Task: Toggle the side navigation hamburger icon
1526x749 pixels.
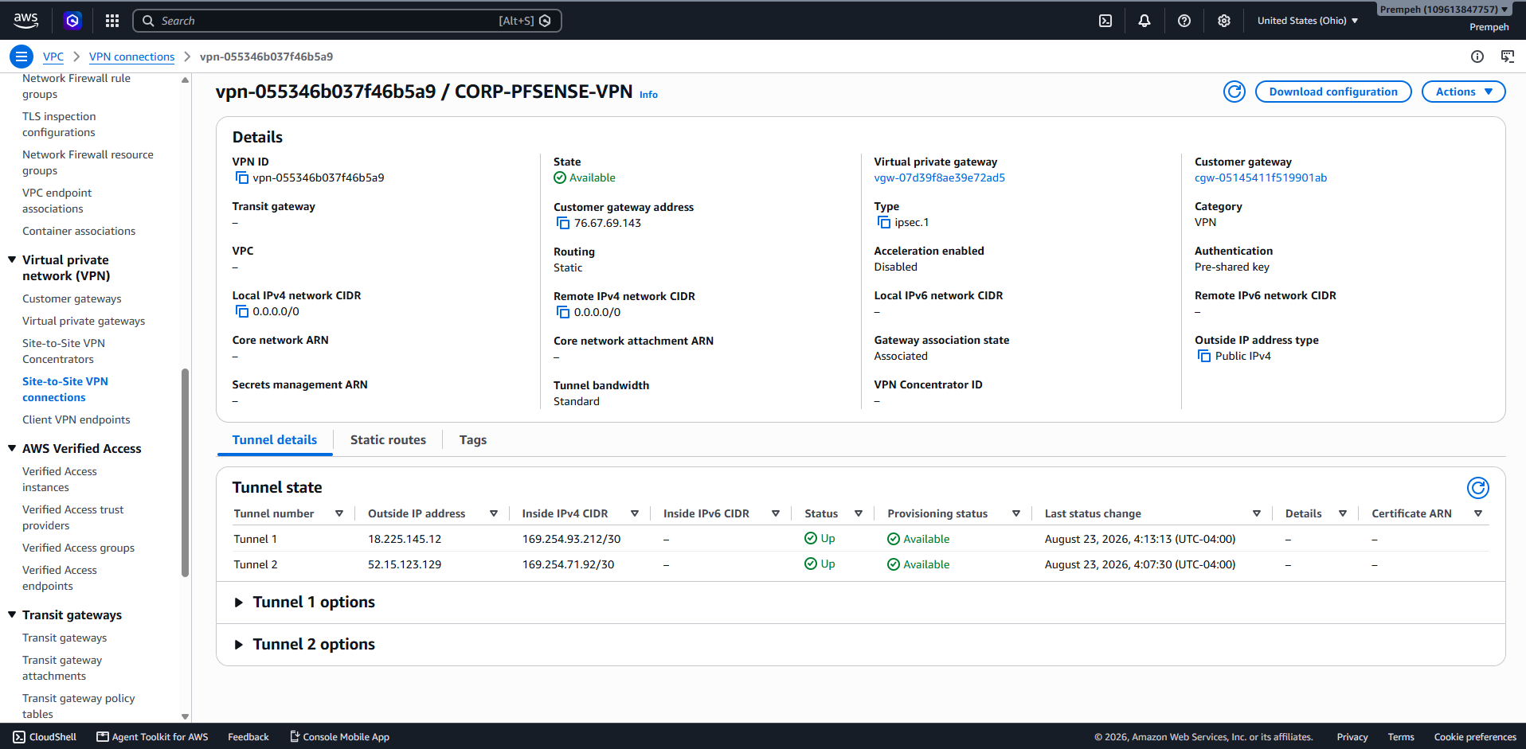Action: (x=22, y=57)
